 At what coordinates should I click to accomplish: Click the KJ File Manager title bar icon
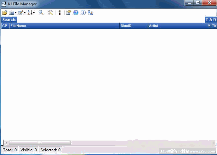click(x=4, y=4)
